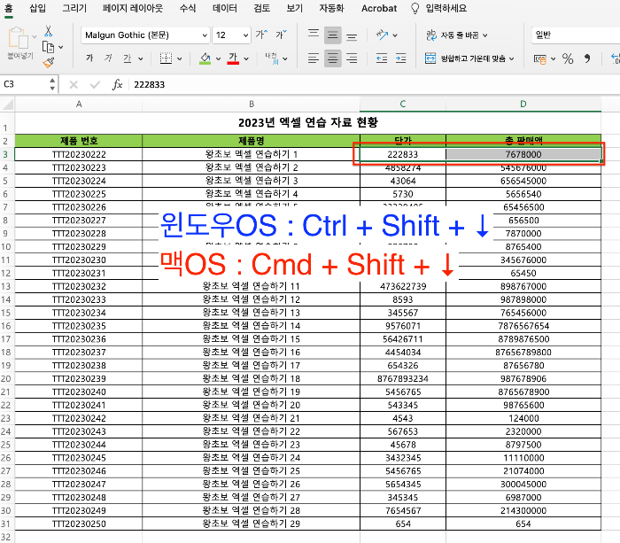Click the phonetic guide 내천 icon
This screenshot has height=543, width=620.
point(272,58)
